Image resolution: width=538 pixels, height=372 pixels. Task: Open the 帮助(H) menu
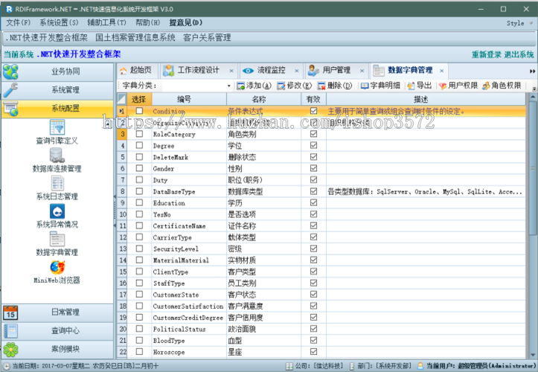[147, 23]
